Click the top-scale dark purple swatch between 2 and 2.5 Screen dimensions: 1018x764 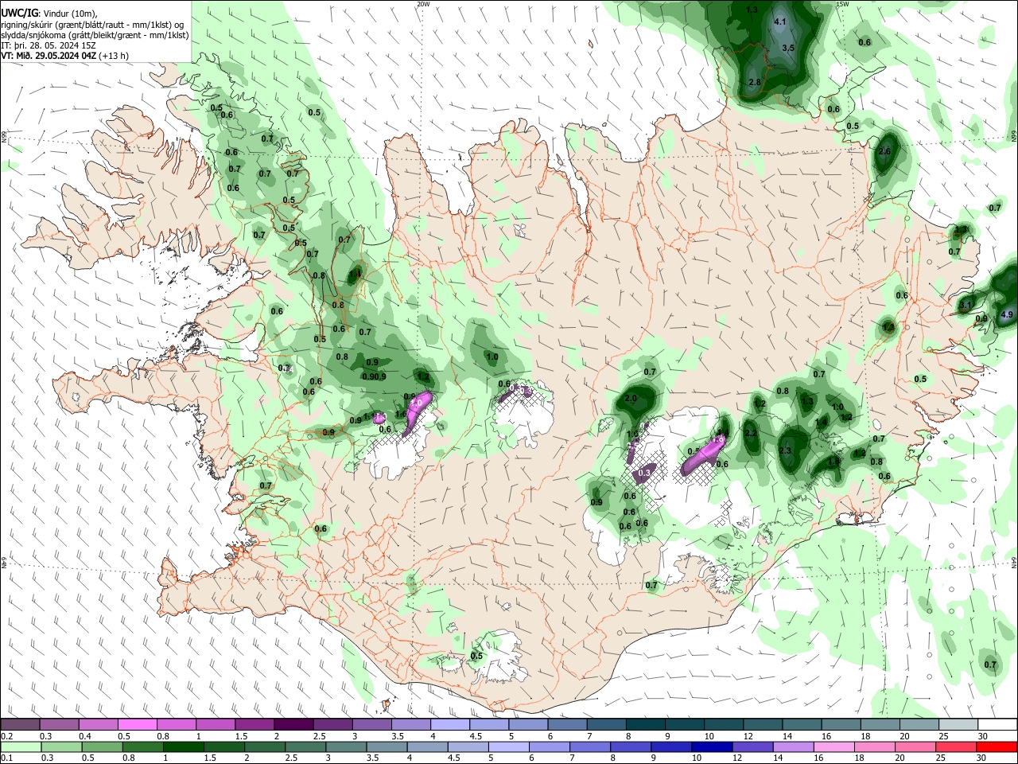click(293, 724)
